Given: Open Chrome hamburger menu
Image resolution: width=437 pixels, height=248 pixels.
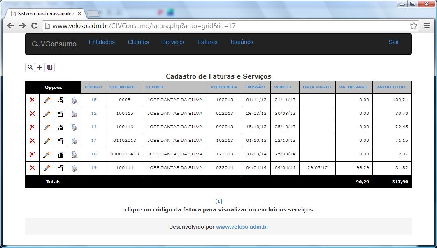Looking at the screenshot, I should (427, 26).
